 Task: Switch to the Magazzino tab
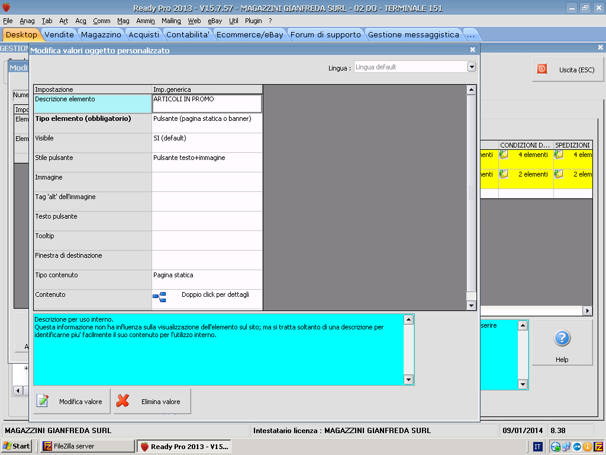point(101,35)
